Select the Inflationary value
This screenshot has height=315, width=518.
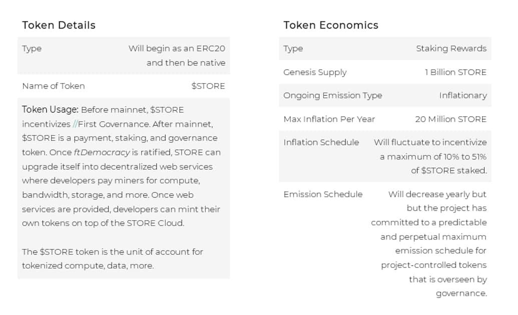pyautogui.click(x=463, y=96)
